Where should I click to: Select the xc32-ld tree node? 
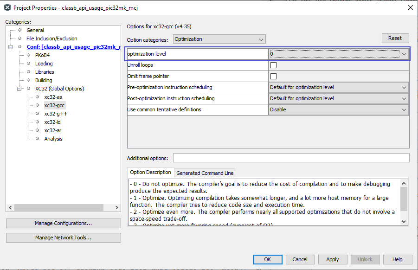(52, 122)
